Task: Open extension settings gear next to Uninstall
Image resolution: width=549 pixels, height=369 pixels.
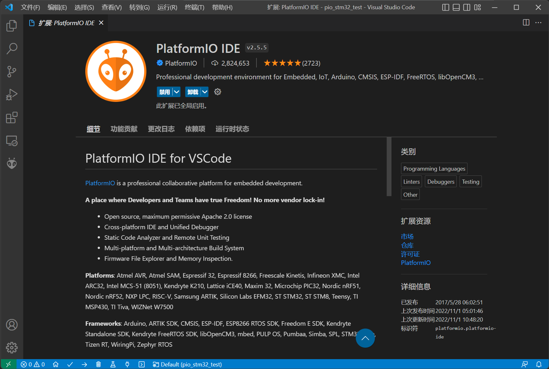Action: point(218,92)
